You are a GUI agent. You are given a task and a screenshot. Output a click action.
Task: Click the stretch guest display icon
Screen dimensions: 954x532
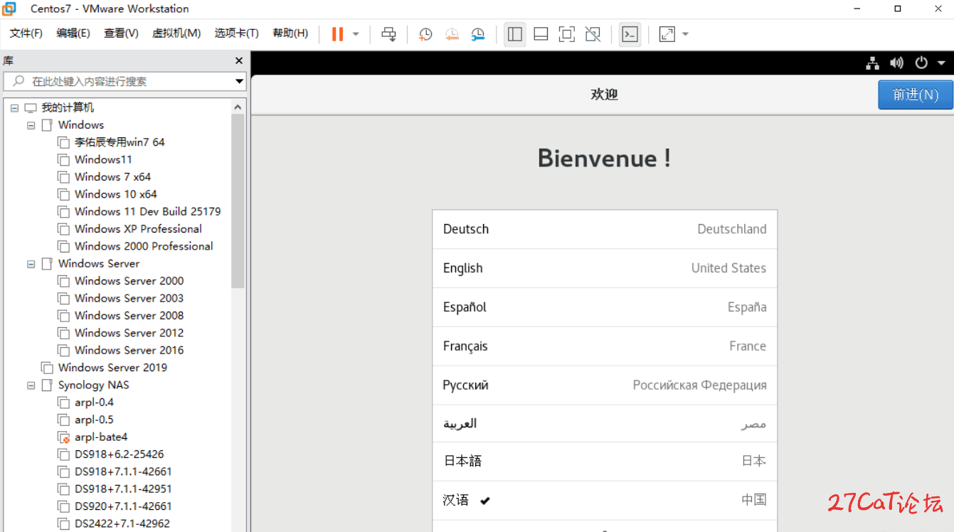[667, 34]
